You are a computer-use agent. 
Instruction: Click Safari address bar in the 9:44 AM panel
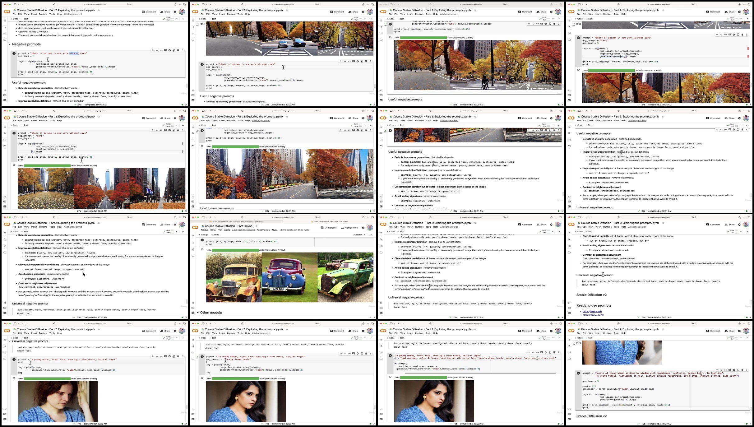click(95, 4)
